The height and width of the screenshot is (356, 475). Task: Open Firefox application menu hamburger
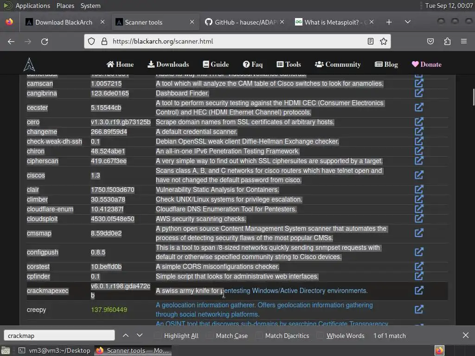tap(464, 41)
